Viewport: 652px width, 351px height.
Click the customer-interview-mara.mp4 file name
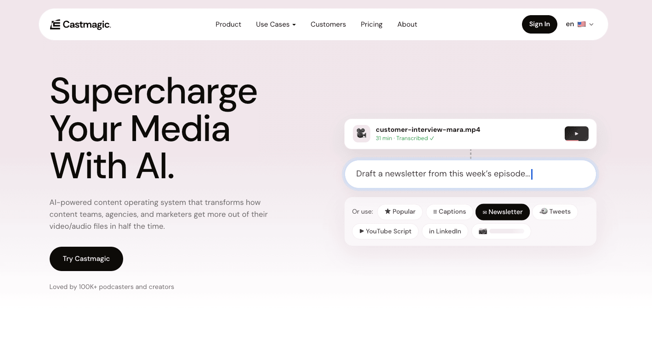pyautogui.click(x=428, y=130)
